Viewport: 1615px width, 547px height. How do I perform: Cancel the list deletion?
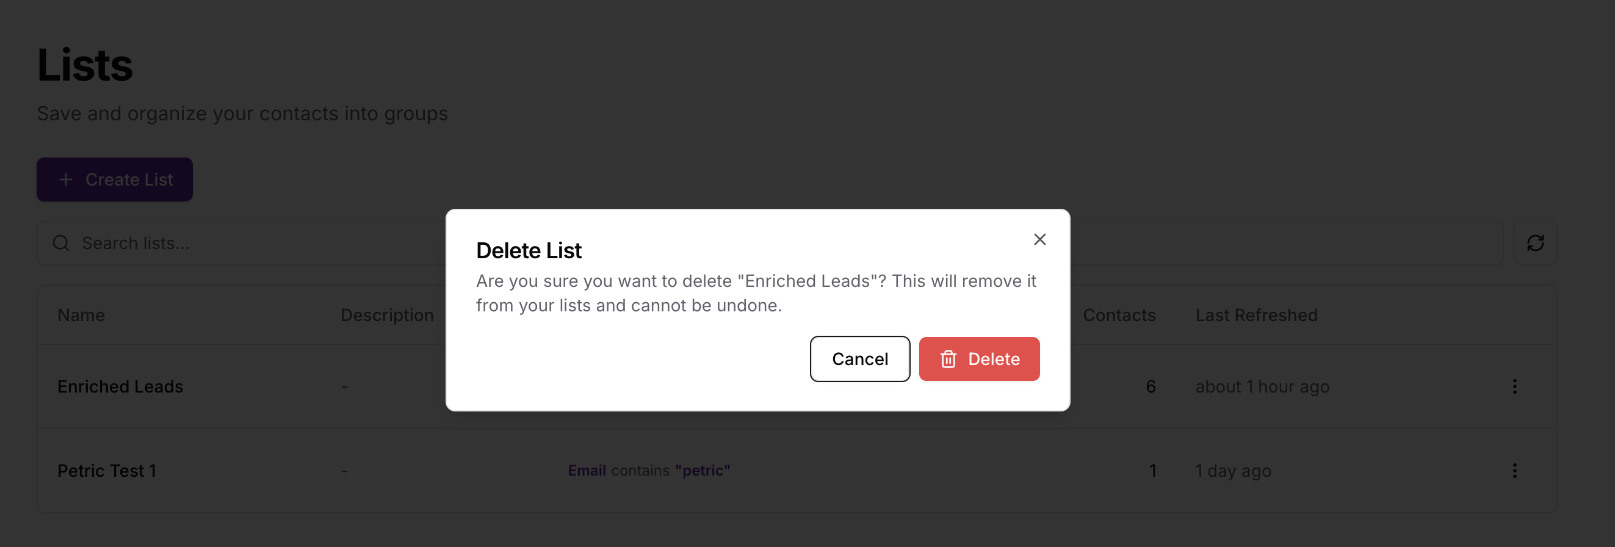tap(859, 359)
